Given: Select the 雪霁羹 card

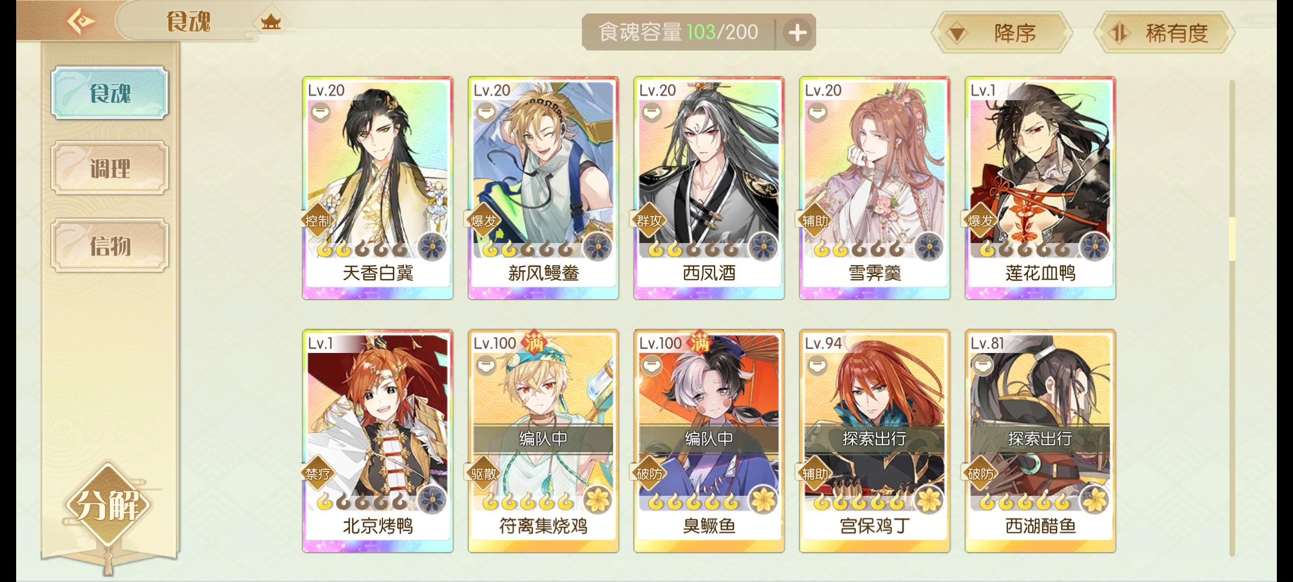Looking at the screenshot, I should [x=874, y=188].
